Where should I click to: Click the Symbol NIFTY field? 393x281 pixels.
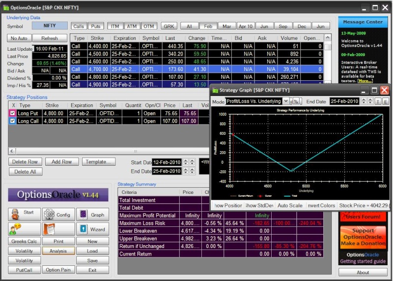point(50,26)
